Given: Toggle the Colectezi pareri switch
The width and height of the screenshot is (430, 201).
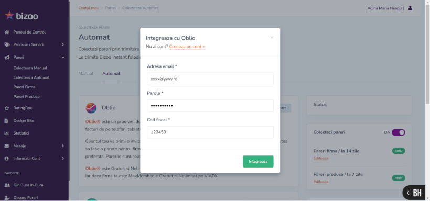Looking at the screenshot, I should click(398, 132).
